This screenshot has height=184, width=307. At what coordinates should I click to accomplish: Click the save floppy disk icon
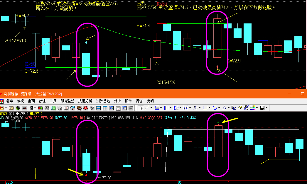pos(262,108)
